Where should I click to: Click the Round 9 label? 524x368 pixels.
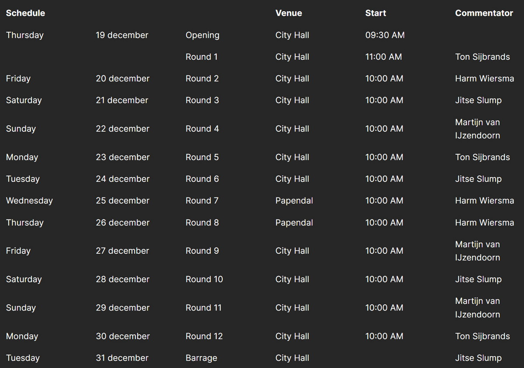pos(202,251)
